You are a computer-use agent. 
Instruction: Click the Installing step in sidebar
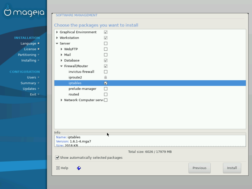[x=29, y=60]
